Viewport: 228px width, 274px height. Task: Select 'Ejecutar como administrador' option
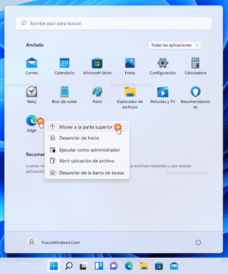click(89, 150)
